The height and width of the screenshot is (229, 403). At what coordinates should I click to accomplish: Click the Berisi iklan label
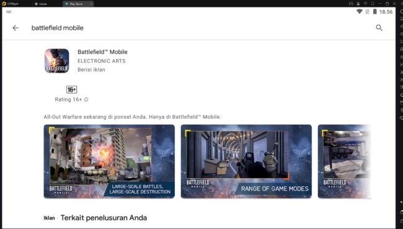(x=91, y=70)
